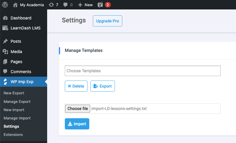Click the Delete template button

76,86
